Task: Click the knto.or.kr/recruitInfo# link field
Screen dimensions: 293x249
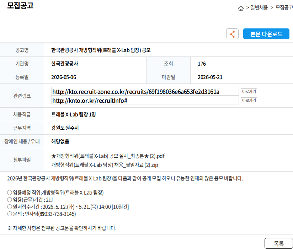Action: click(x=145, y=101)
